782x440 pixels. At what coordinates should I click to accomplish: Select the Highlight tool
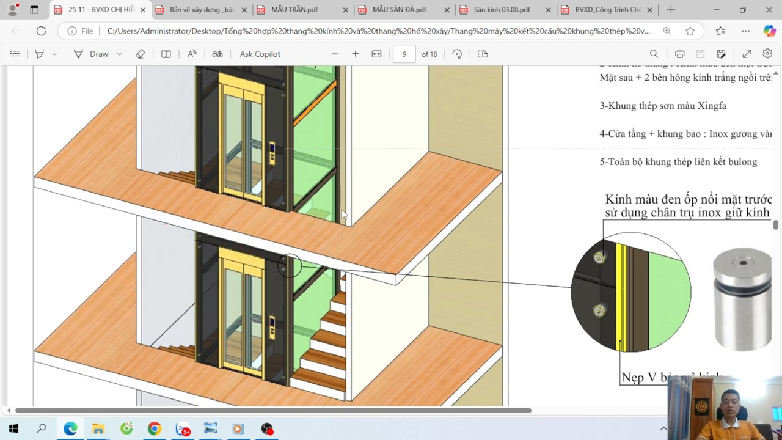40,54
